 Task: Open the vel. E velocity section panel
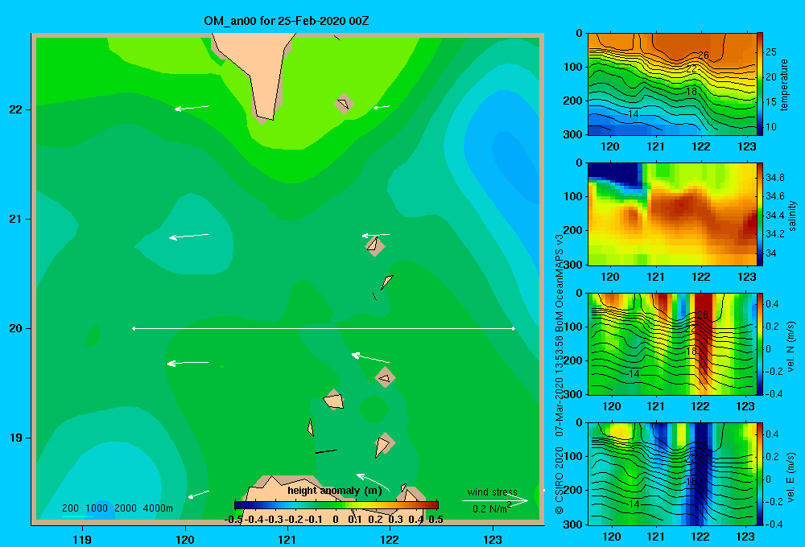tap(671, 474)
